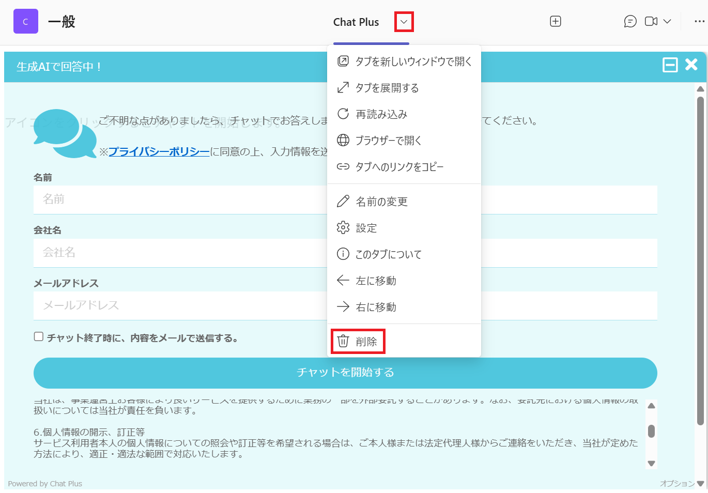The image size is (708, 493).
Task: Click the add tab plus icon
Action: point(556,21)
